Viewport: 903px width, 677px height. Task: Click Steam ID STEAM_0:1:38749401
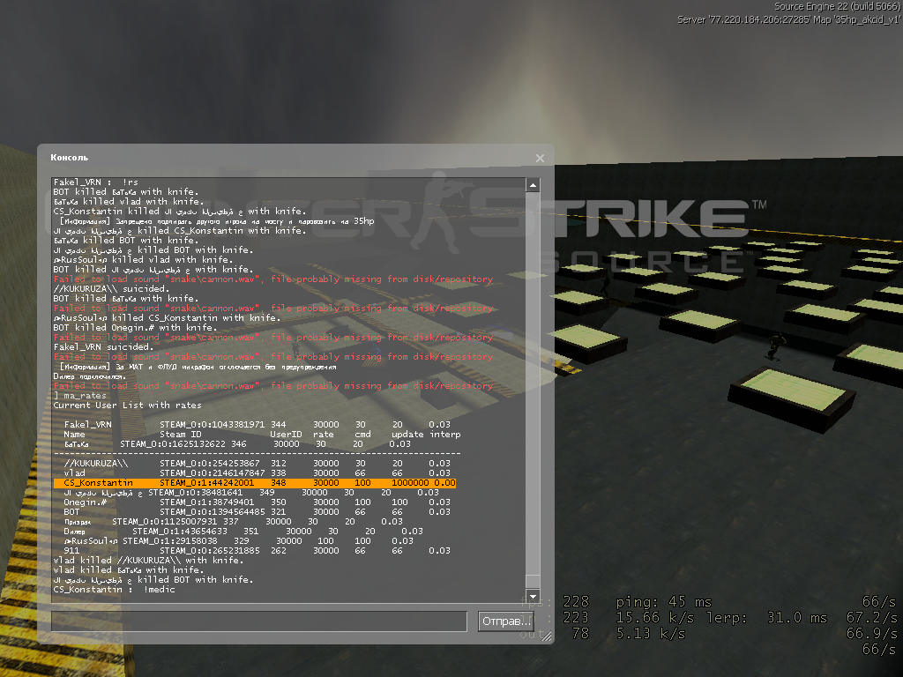206,502
